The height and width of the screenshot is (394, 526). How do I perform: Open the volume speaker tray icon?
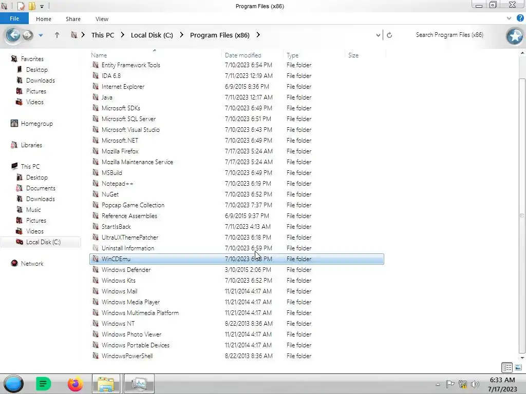click(x=475, y=384)
